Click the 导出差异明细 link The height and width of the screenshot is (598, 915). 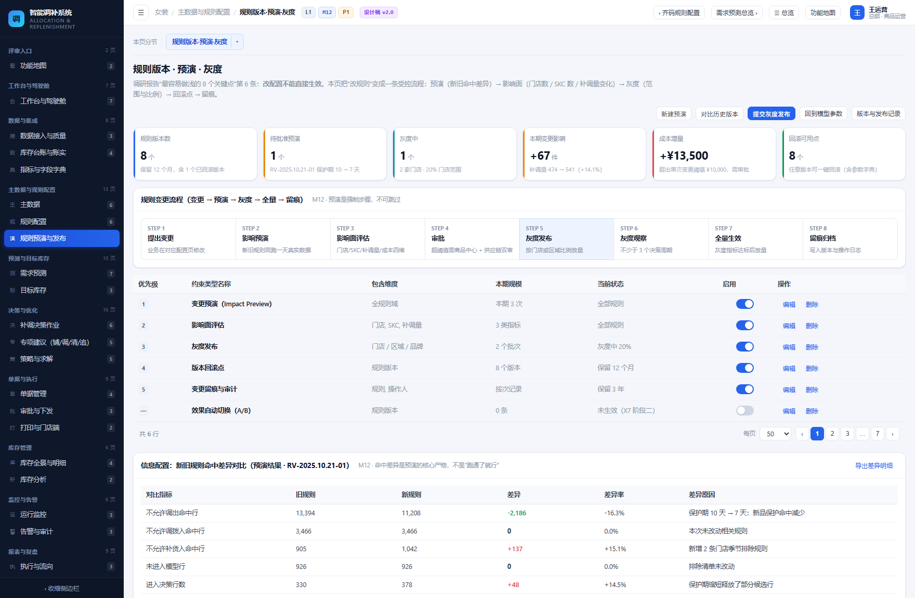click(874, 465)
